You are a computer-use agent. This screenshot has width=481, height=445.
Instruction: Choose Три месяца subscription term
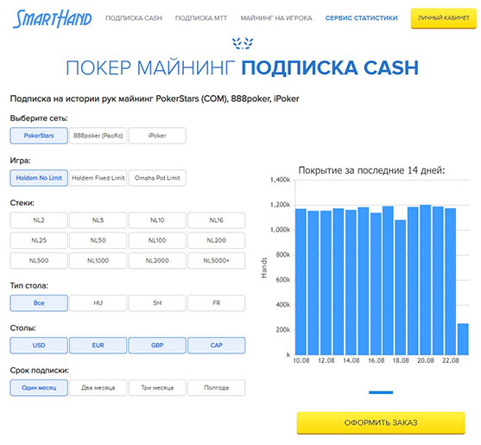pyautogui.click(x=157, y=388)
